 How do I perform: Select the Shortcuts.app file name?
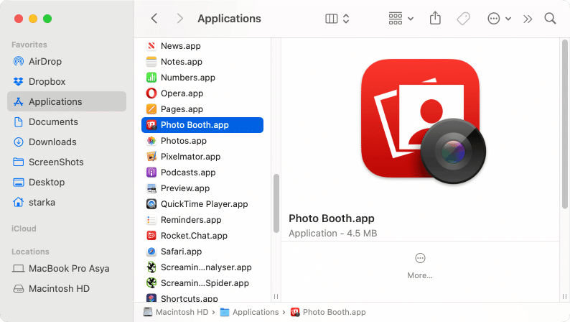(190, 299)
